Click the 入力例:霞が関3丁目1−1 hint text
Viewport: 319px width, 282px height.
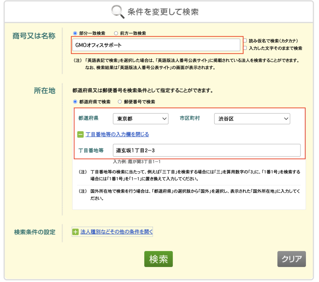pos(137,162)
